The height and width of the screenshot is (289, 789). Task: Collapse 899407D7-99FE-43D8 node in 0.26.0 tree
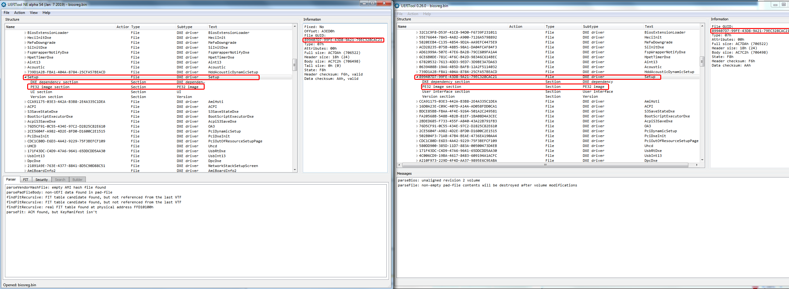[417, 77]
